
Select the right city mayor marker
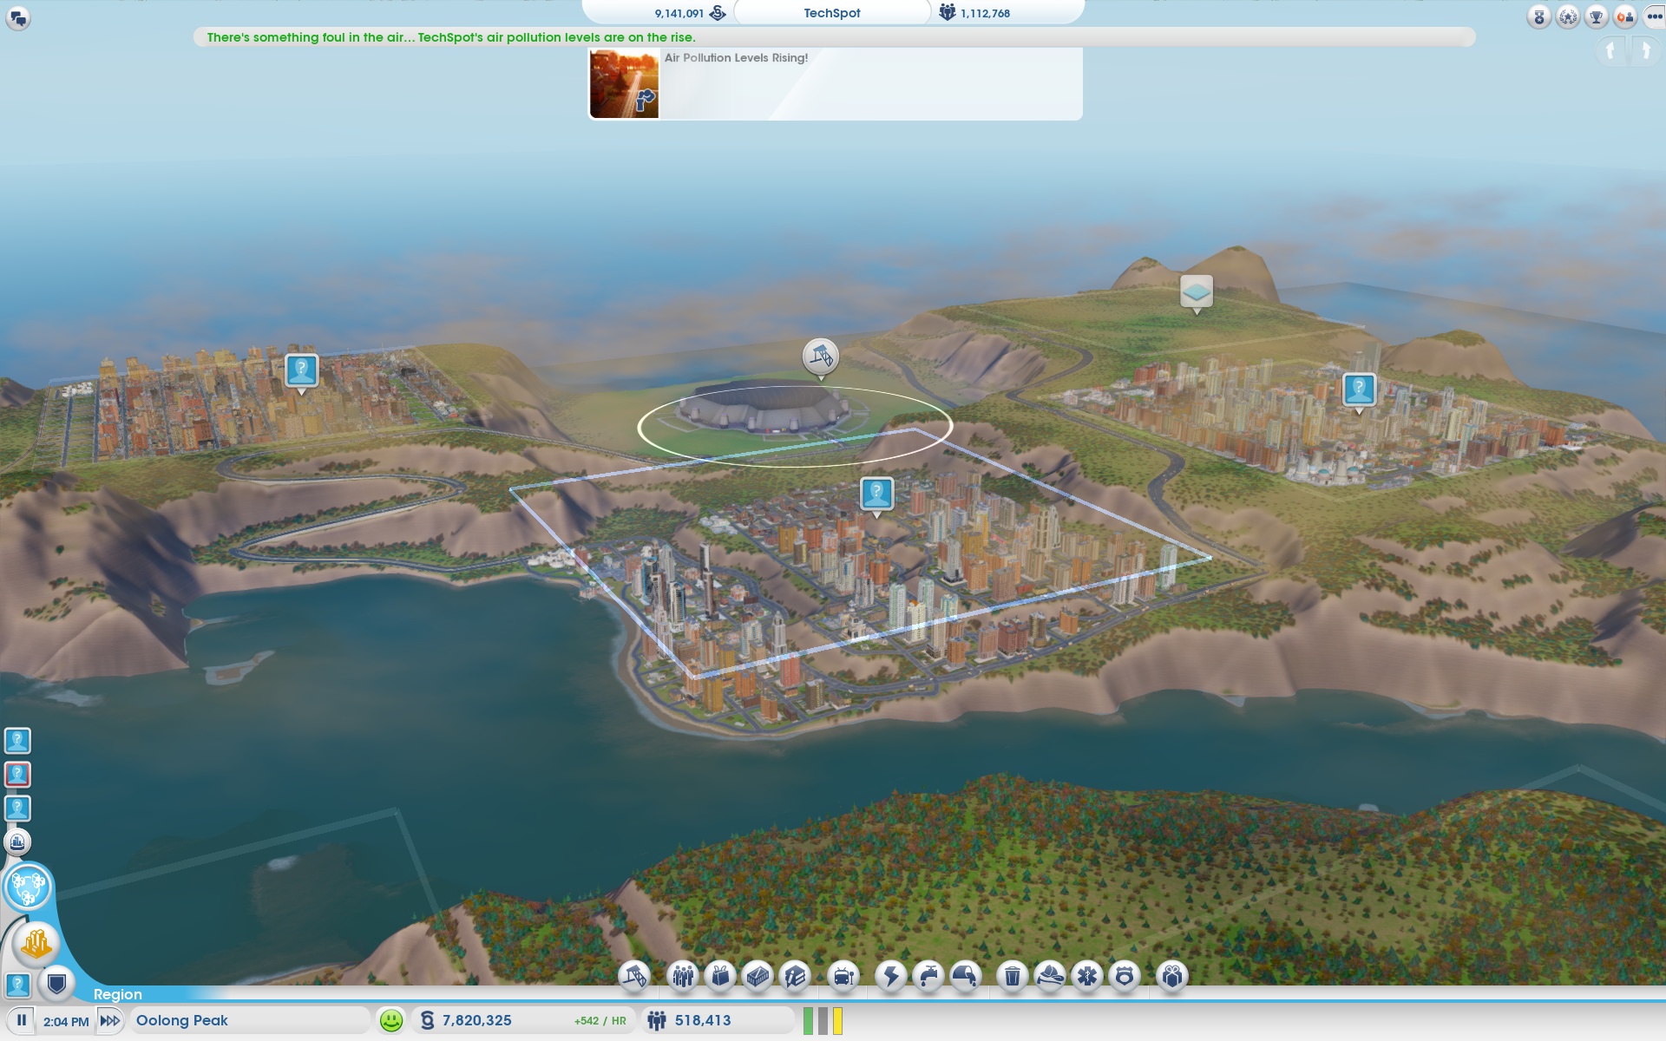(x=1359, y=392)
